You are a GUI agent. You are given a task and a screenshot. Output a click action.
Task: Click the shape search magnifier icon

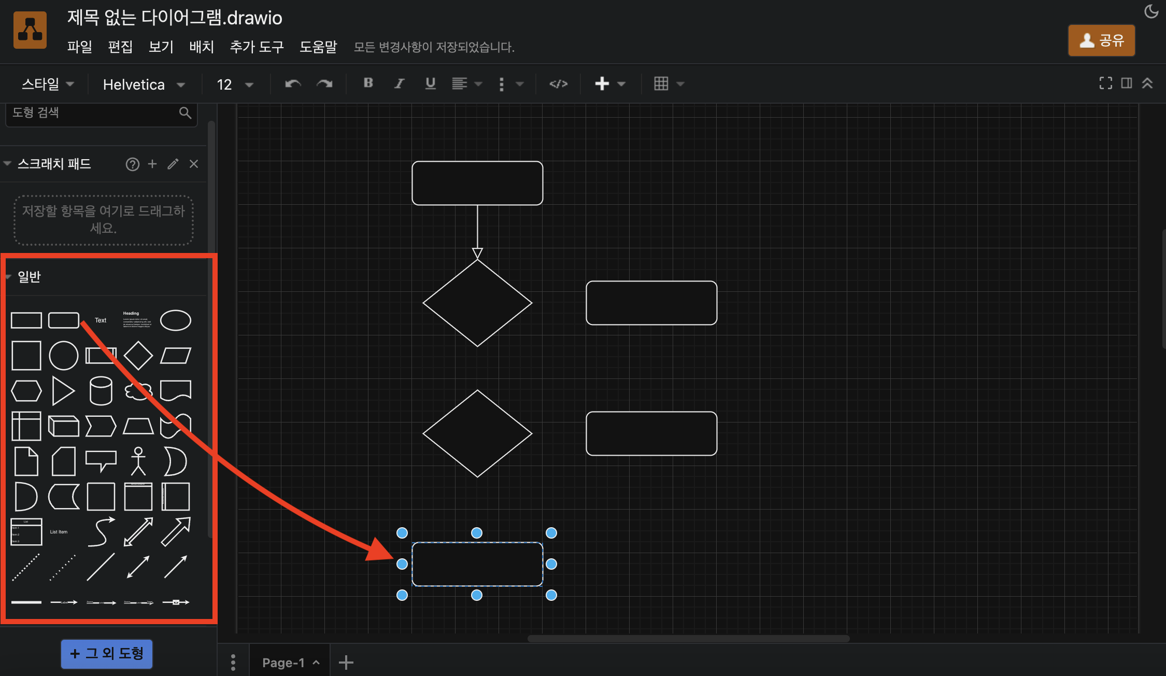coord(185,112)
